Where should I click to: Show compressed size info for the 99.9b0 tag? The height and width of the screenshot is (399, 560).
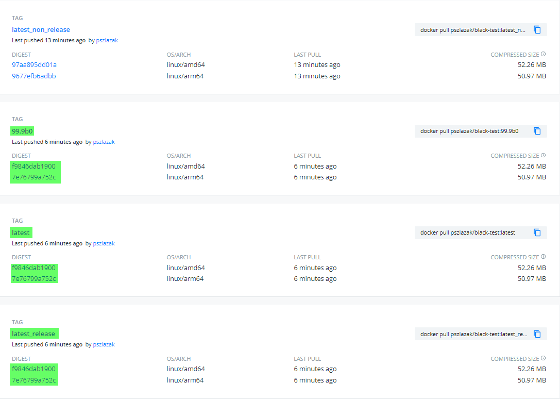[x=543, y=155]
